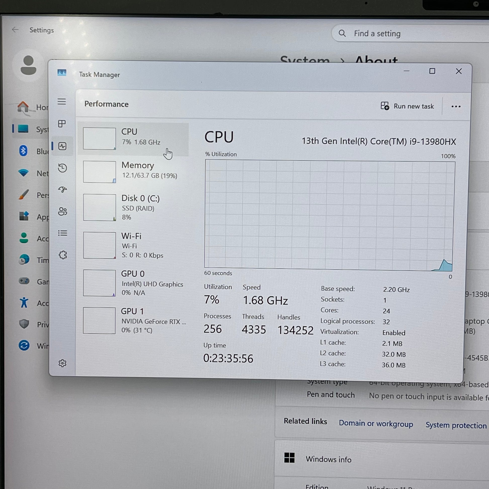The width and height of the screenshot is (489, 489).
Task: Click Settings search magnifier icon
Action: (x=342, y=33)
